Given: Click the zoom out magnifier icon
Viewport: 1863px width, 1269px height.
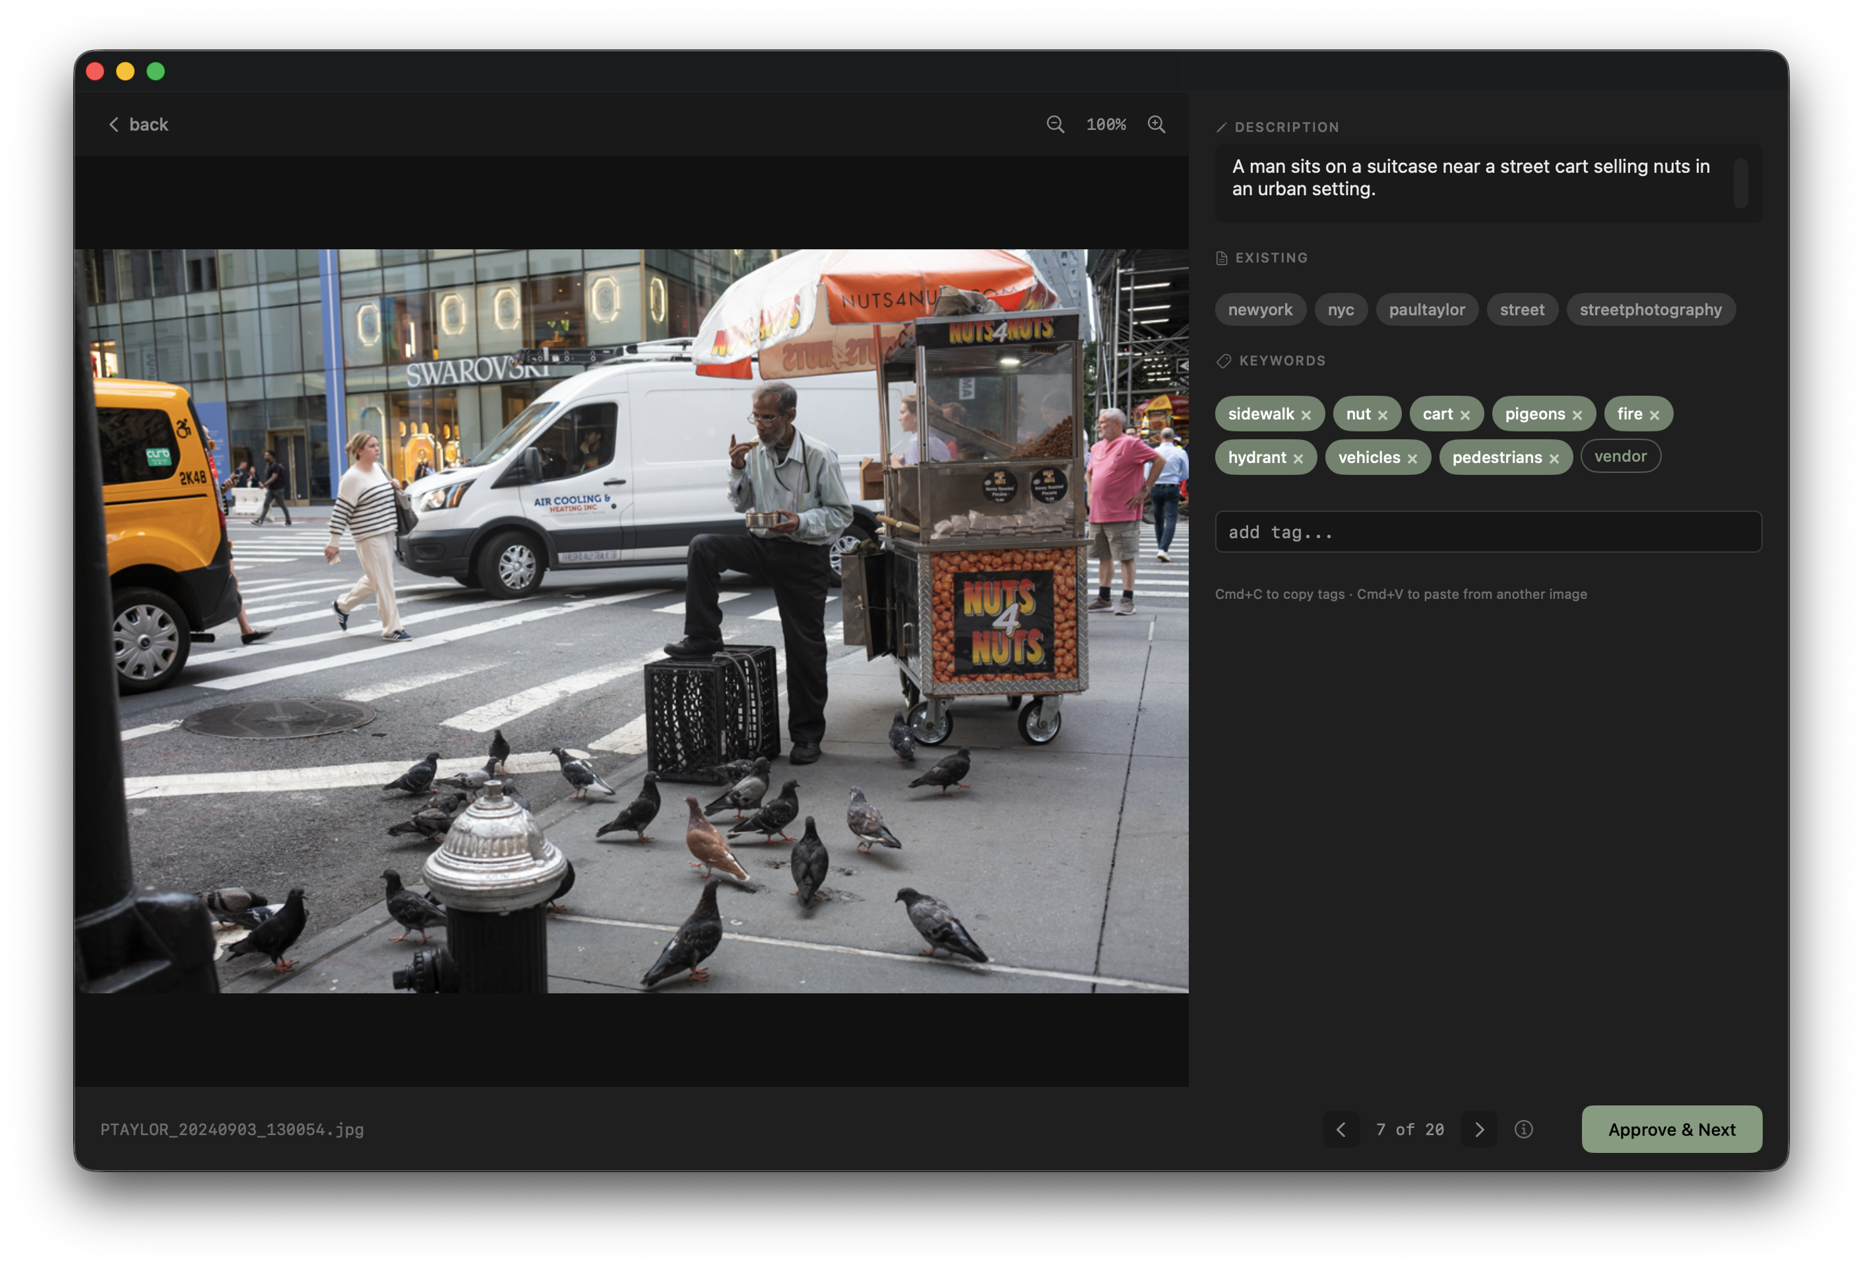Looking at the screenshot, I should click(x=1055, y=124).
